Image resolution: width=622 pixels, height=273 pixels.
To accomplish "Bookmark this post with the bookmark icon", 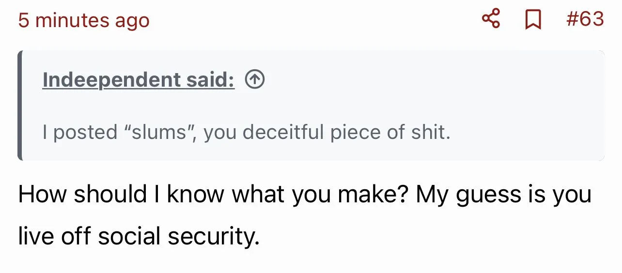I will coord(533,20).
